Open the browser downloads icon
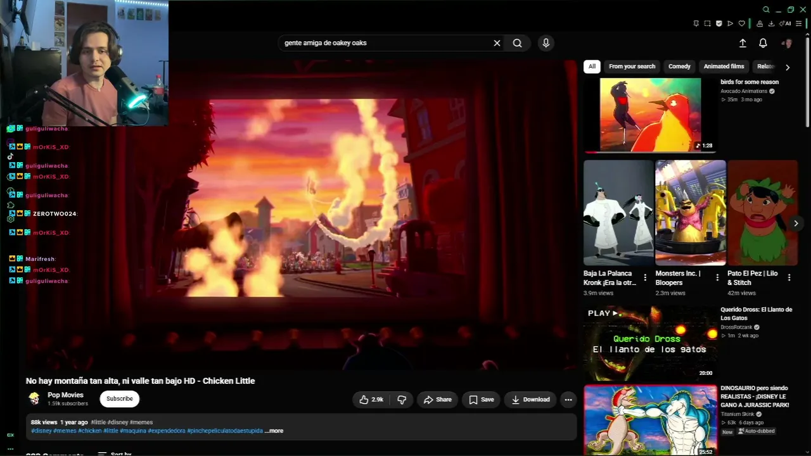 point(771,23)
